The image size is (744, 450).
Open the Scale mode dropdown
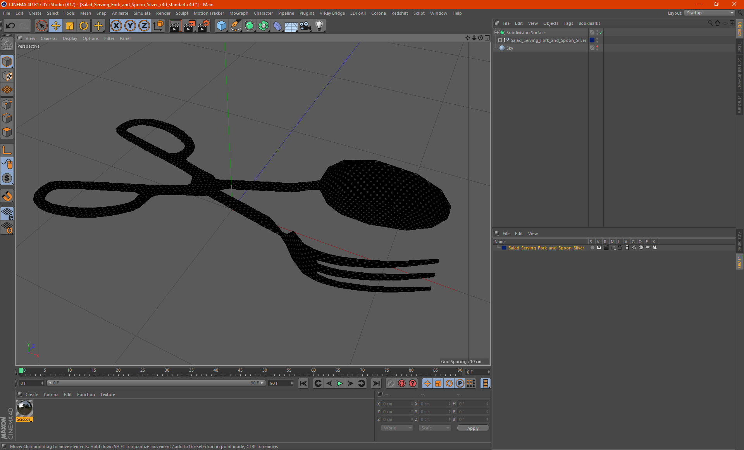(x=435, y=428)
